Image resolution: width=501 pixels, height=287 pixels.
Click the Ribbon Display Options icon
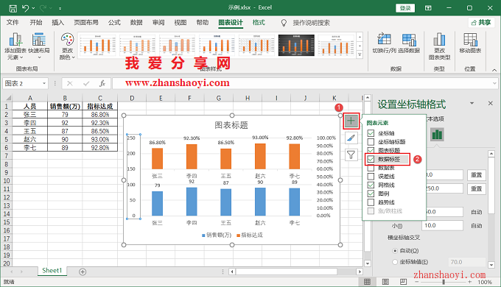pyautogui.click(x=428, y=8)
